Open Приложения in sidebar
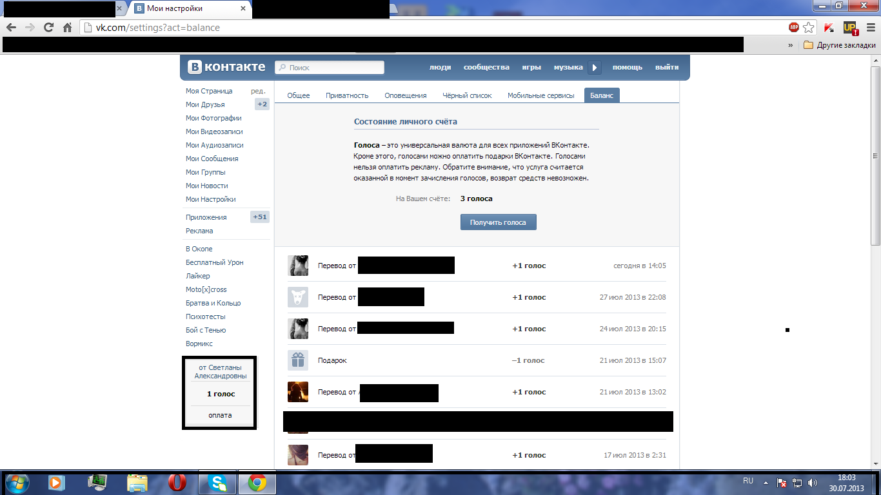Screen dimensions: 881x495 [x=206, y=217]
